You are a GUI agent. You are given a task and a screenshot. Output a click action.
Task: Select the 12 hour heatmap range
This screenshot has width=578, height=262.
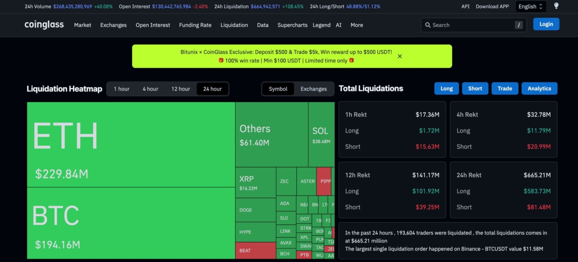coord(181,89)
